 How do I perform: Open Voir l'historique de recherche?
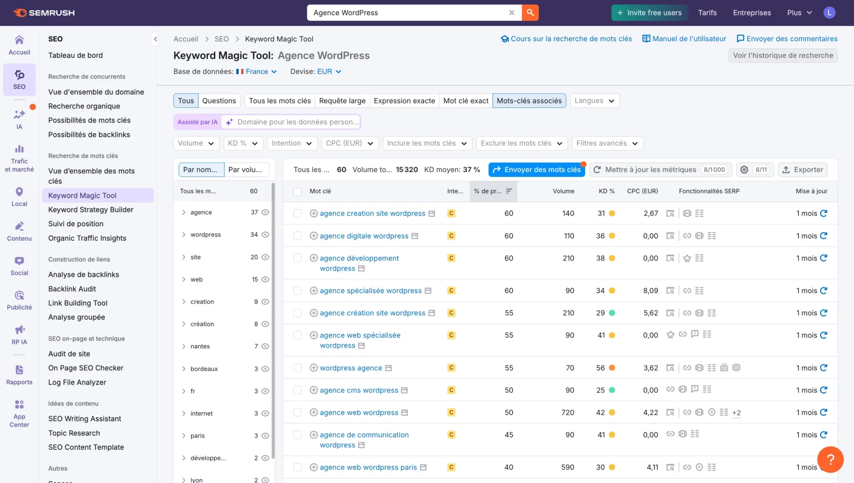783,55
